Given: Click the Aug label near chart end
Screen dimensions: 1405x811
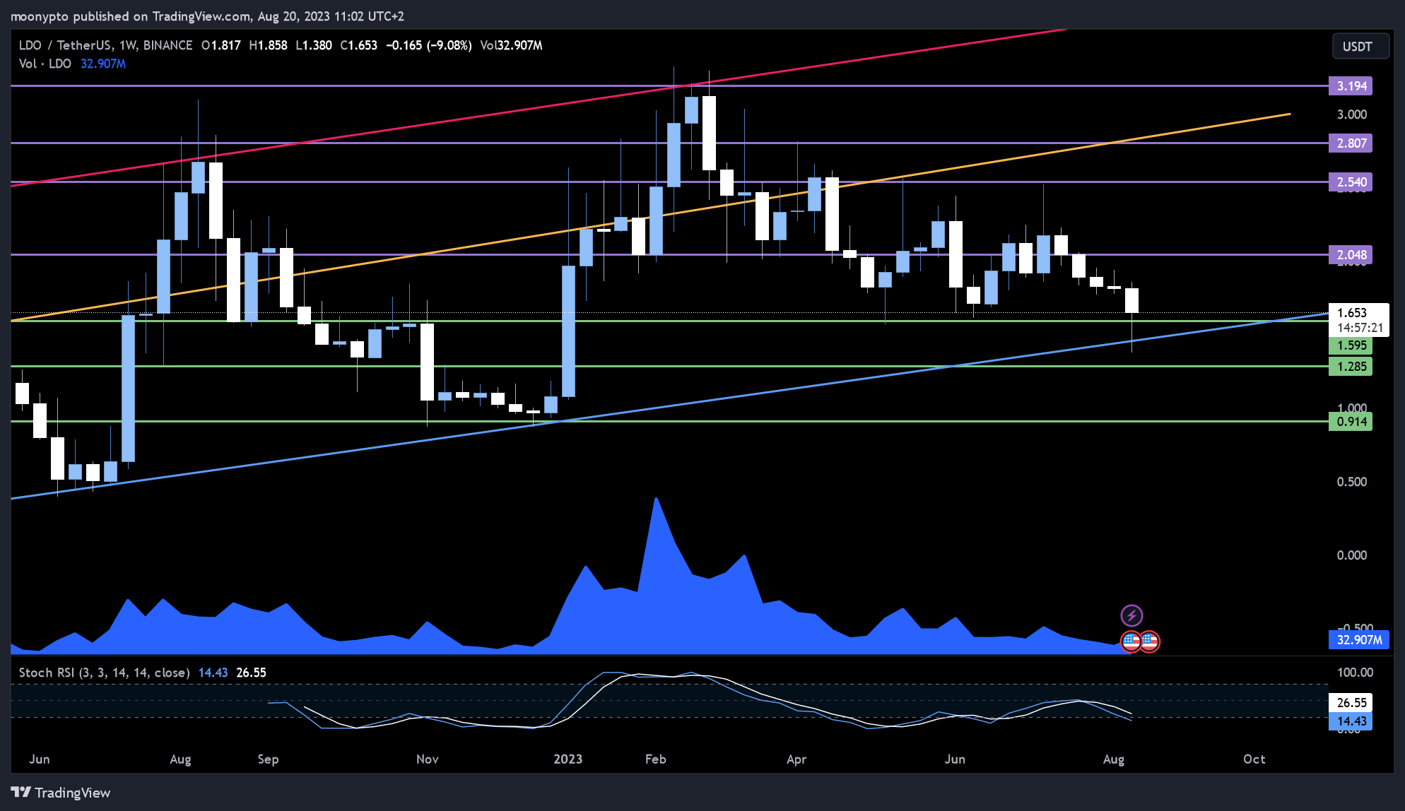Looking at the screenshot, I should tap(1114, 759).
